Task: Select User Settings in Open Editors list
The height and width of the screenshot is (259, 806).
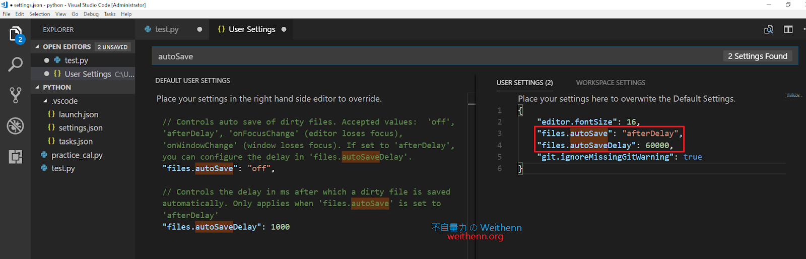Action: click(x=83, y=74)
